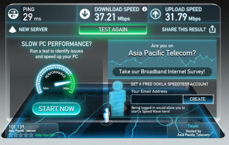Rate ISP with the first star
Screen dimensions: 229x145
click(11, 135)
